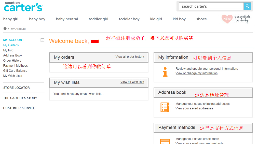Click 'Review and update your personal information.'
The height and width of the screenshot is (144, 258).
(x=207, y=69)
